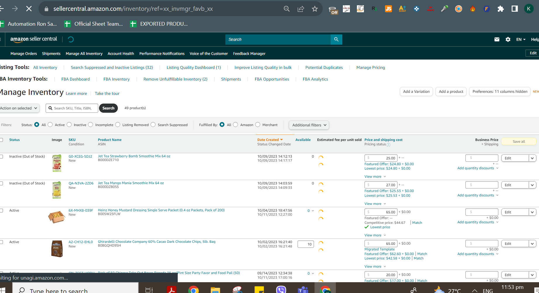This screenshot has height=293, width=539.
Task: Open Seller Central messages envelope
Action: [497, 39]
